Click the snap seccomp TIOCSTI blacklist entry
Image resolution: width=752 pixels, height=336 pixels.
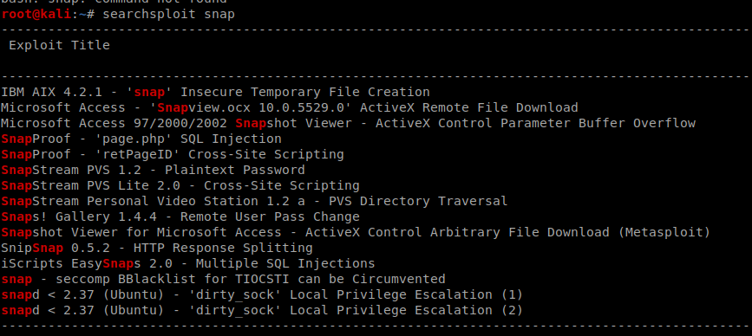pyautogui.click(x=223, y=279)
